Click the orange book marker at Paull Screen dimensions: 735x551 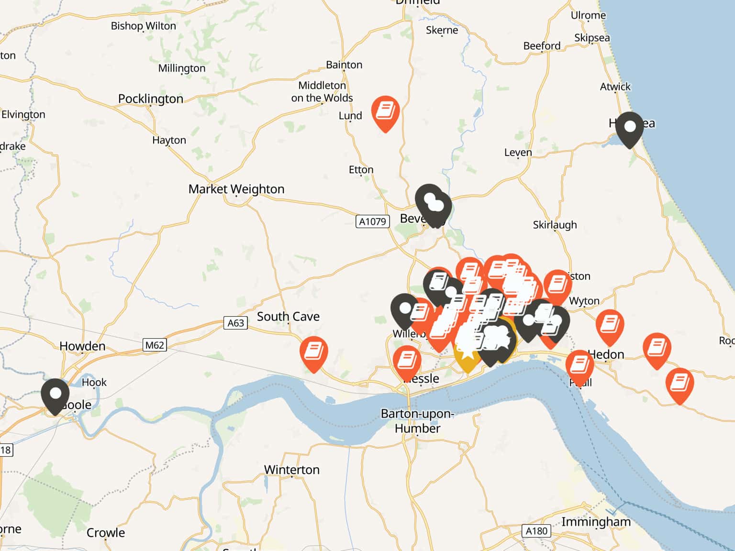579,367
